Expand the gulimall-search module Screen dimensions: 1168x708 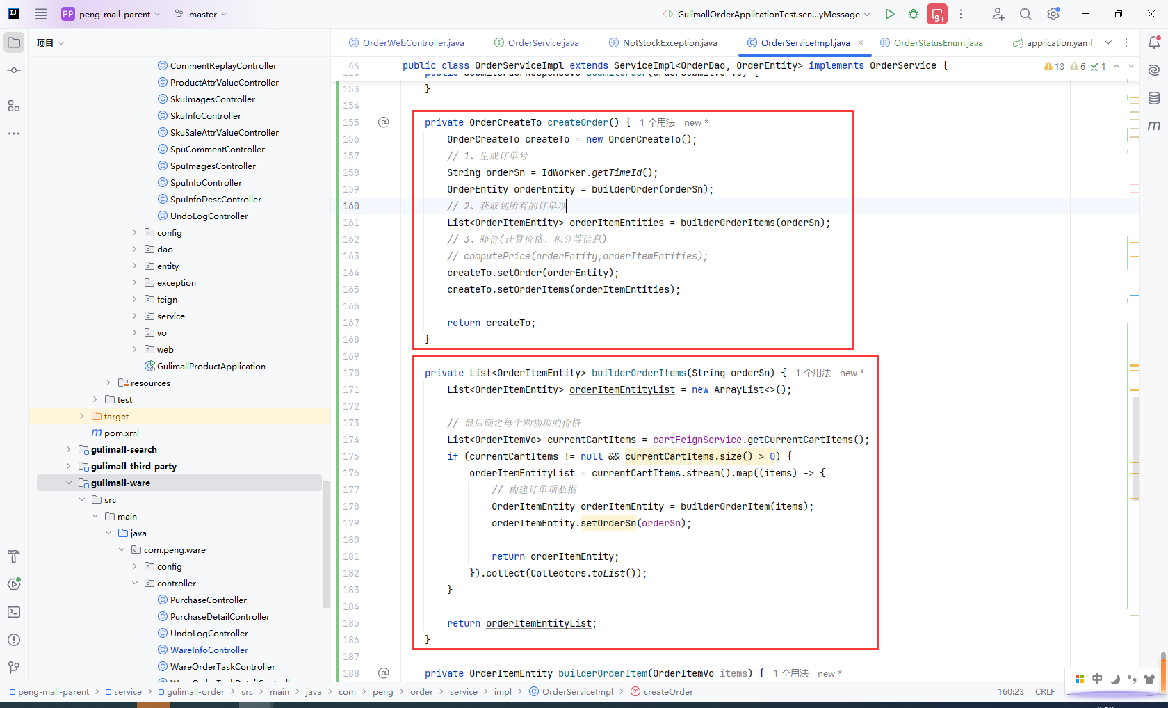[68, 449]
